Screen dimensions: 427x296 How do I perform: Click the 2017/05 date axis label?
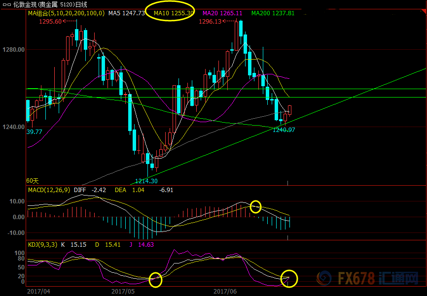123,292
